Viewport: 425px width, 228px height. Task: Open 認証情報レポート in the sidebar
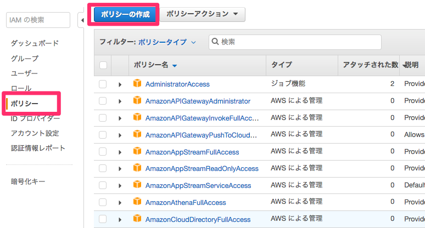(x=38, y=148)
